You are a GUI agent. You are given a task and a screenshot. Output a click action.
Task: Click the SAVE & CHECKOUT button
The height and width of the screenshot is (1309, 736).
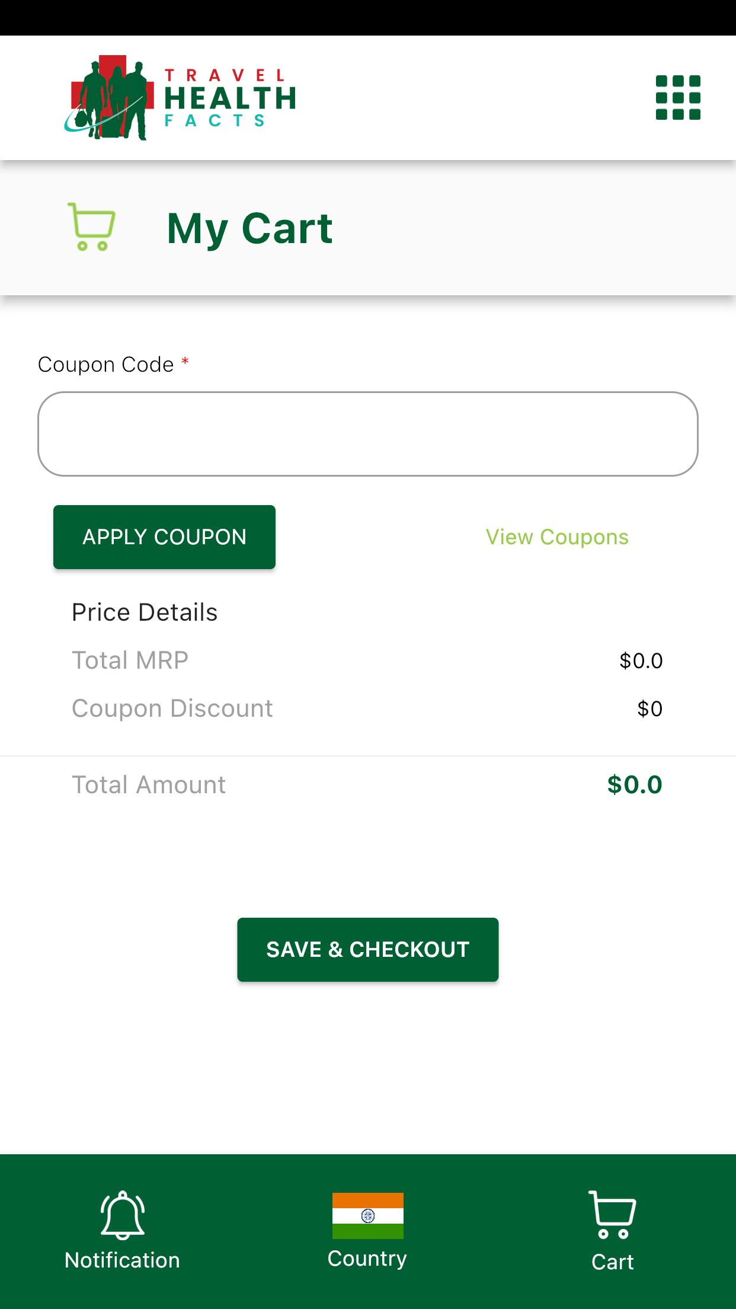coord(367,950)
